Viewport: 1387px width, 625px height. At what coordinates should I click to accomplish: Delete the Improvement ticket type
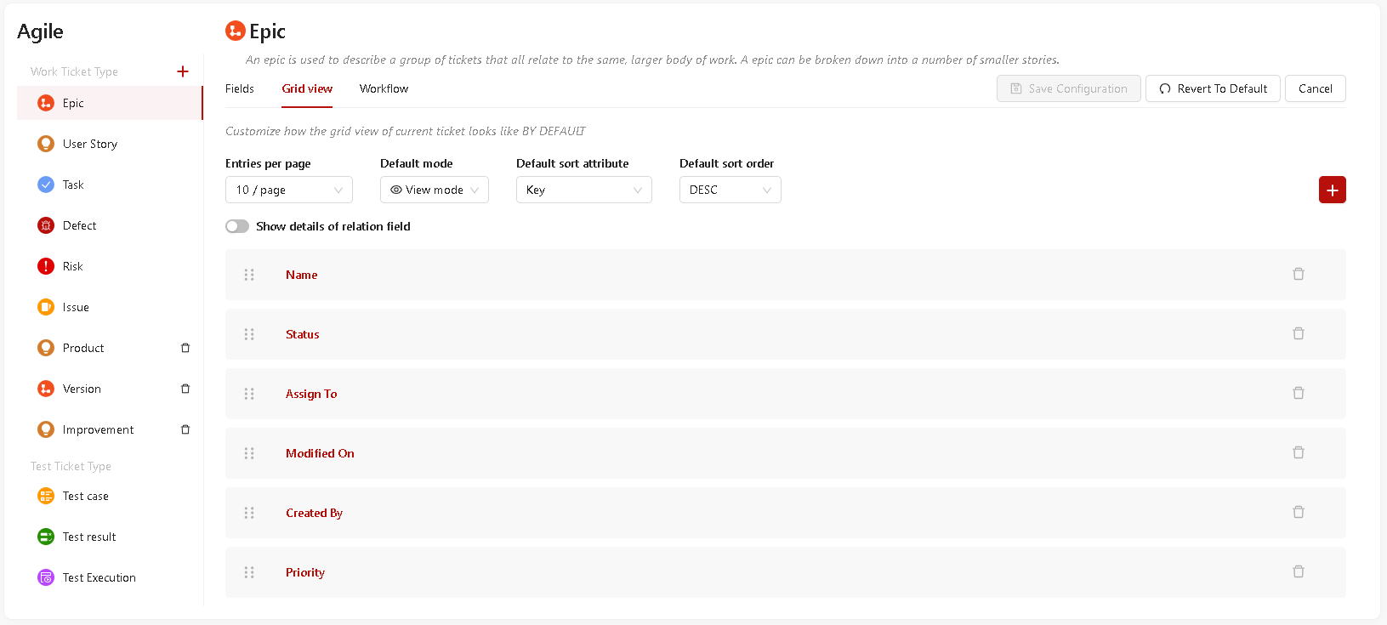(x=185, y=429)
